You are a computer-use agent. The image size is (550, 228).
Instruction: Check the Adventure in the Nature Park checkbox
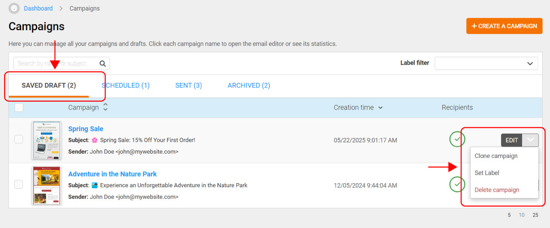(19, 185)
